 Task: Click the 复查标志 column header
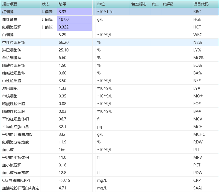tap(140, 4)
